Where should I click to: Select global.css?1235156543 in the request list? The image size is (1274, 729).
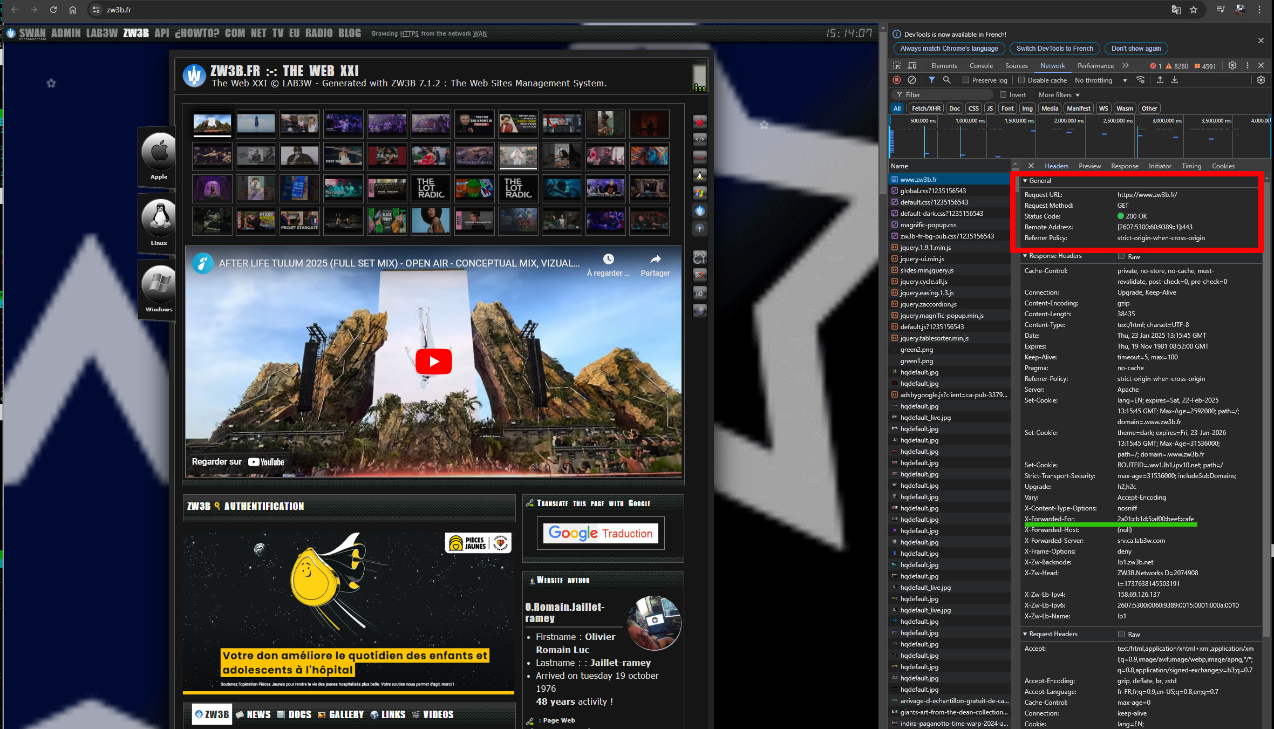pos(949,191)
